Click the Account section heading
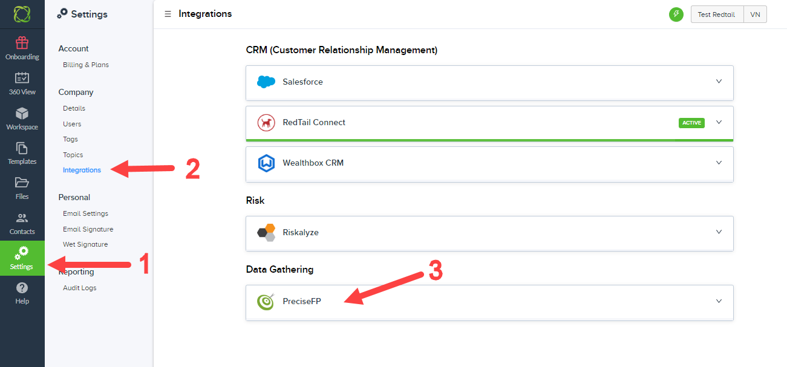The height and width of the screenshot is (367, 787). coord(73,48)
